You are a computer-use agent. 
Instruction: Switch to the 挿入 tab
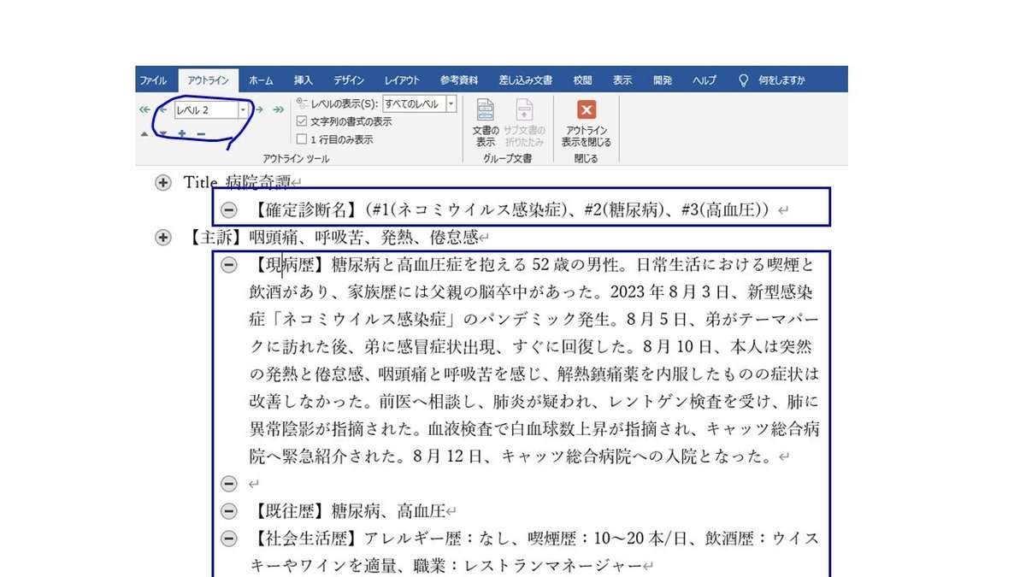(x=304, y=80)
